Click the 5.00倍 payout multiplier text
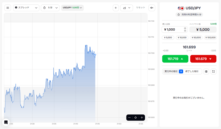The height and width of the screenshot is (129, 221). click(x=213, y=24)
